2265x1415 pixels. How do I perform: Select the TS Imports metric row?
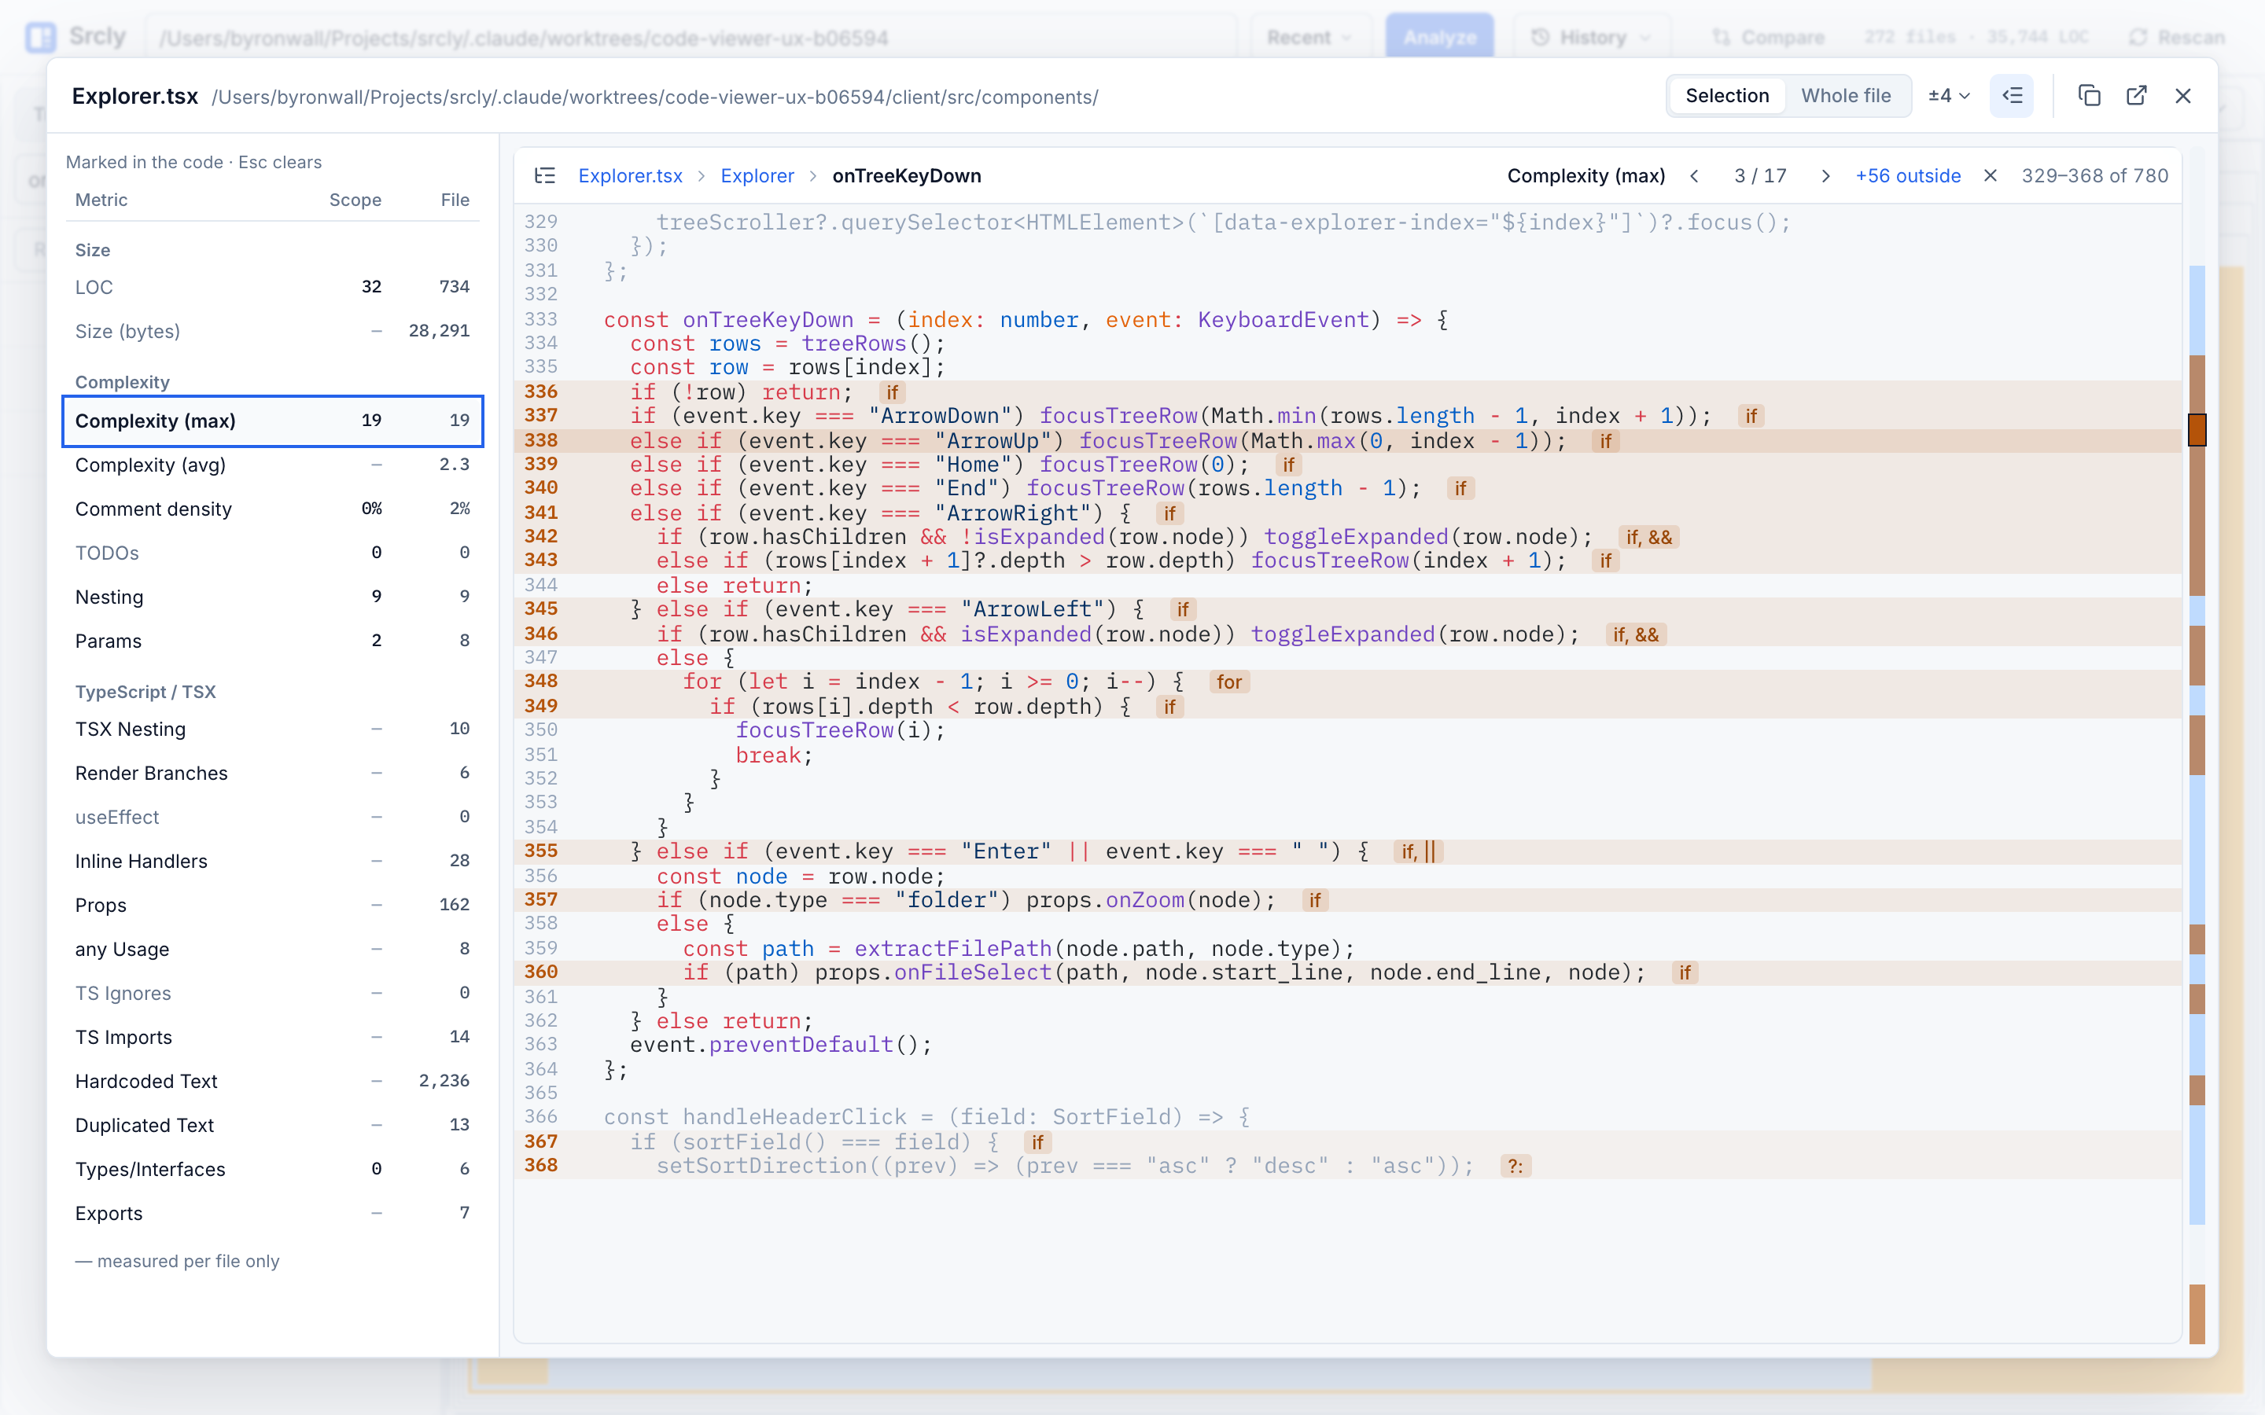click(x=272, y=1036)
